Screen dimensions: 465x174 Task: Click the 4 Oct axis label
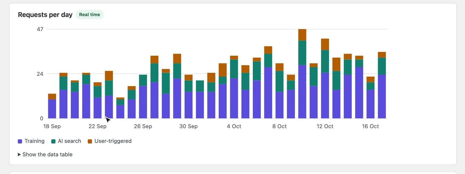[x=234, y=126]
